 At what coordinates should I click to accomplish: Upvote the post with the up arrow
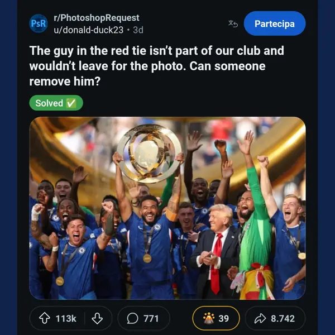[44, 318]
